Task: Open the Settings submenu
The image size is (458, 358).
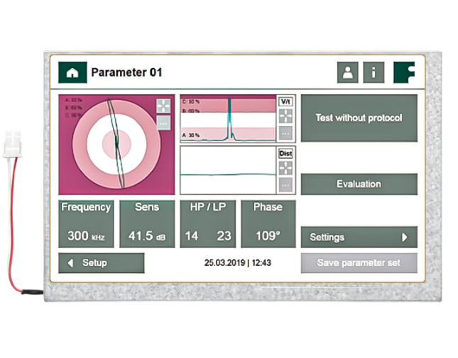Action: coord(359,237)
